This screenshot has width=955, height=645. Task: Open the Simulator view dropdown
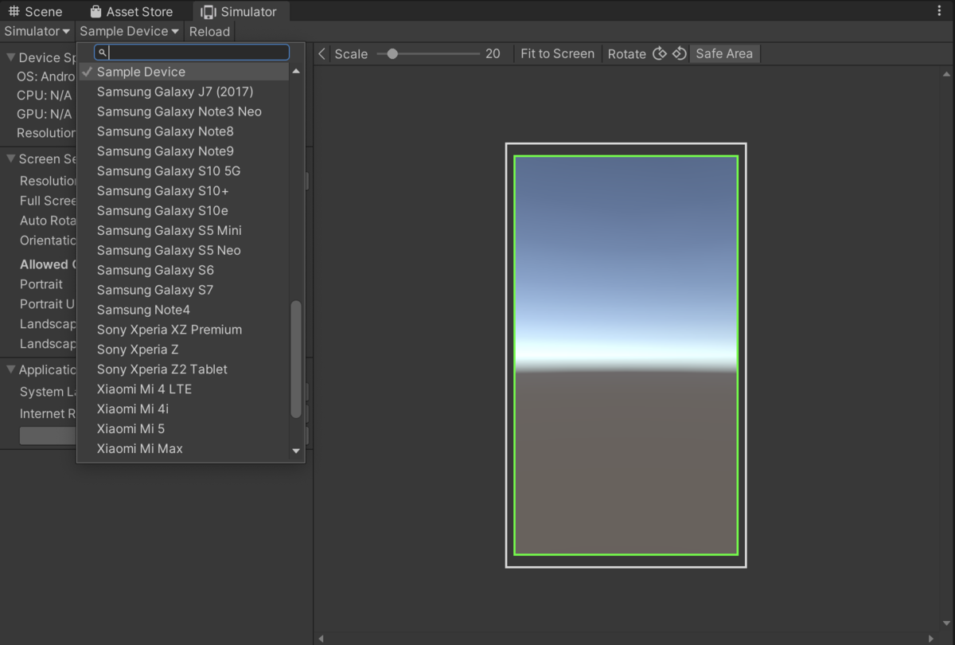[x=37, y=31]
